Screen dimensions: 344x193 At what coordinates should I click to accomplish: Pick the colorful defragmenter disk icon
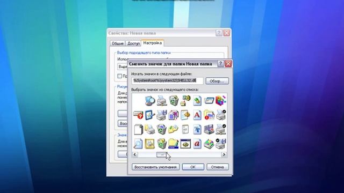[x=209, y=144]
